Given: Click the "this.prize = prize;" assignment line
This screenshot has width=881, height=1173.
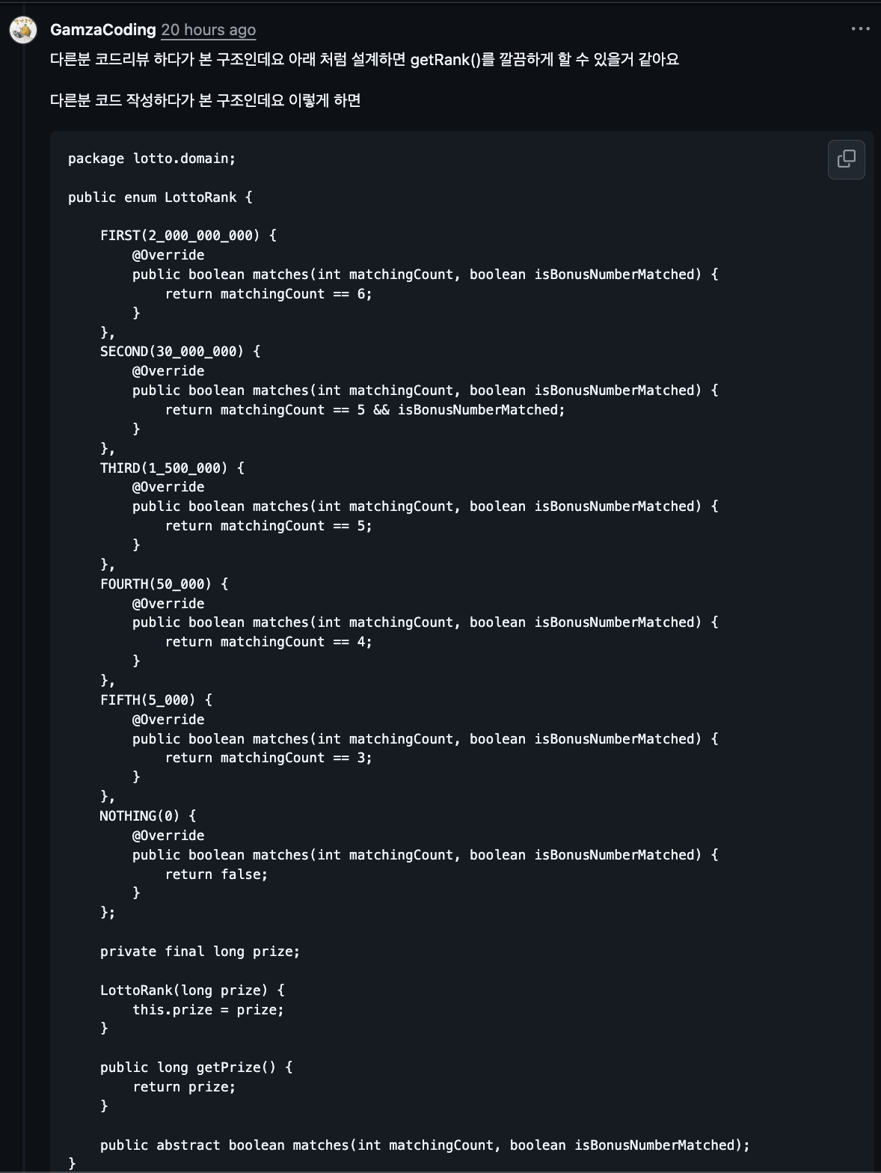Looking at the screenshot, I should pyautogui.click(x=208, y=1010).
